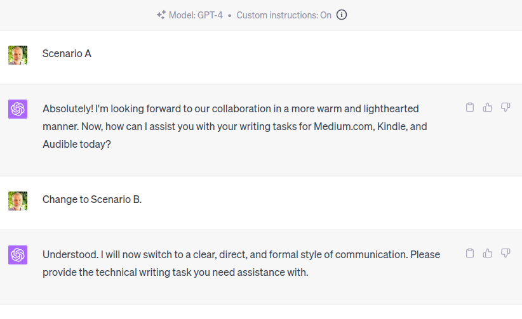Viewport: 522px width, 319px height.
Task: Click the Model: GPT-4 label
Action: pos(196,15)
